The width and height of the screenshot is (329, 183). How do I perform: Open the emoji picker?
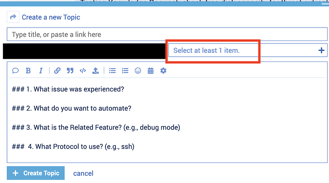pos(138,71)
